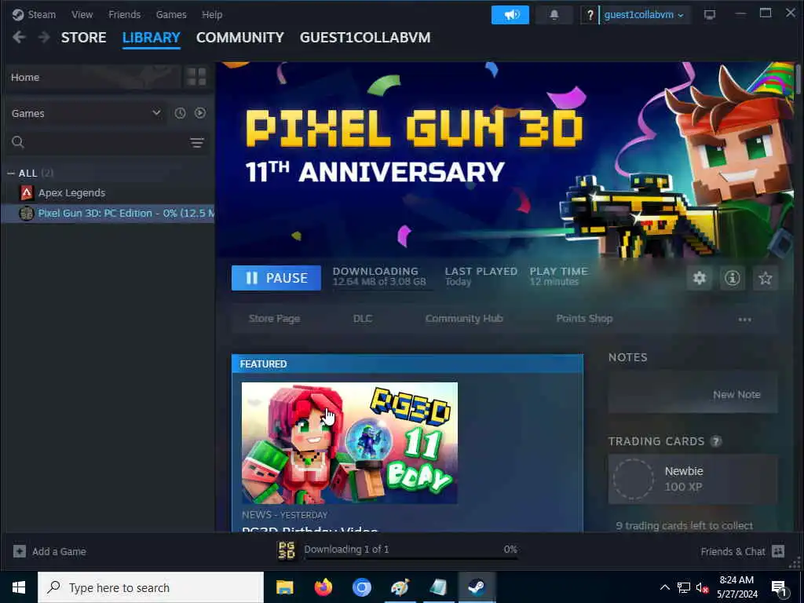Open the DLC link

(x=363, y=319)
